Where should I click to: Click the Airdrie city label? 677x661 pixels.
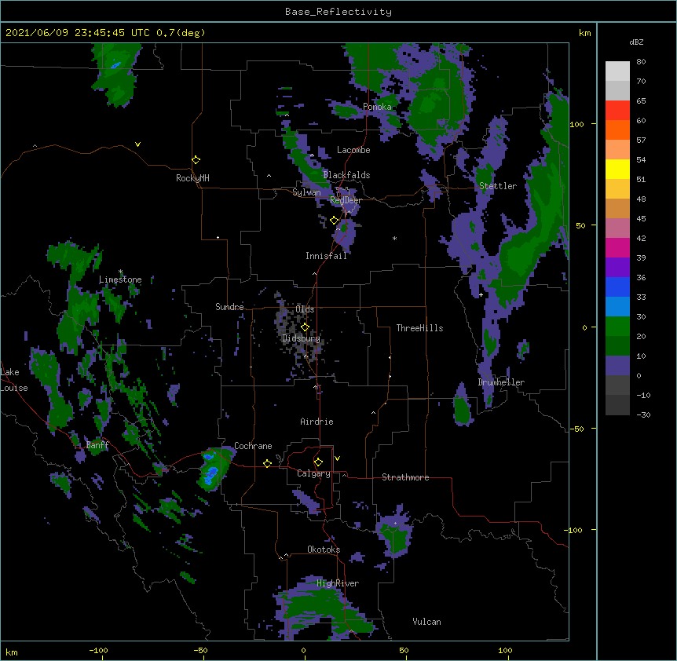coord(317,422)
